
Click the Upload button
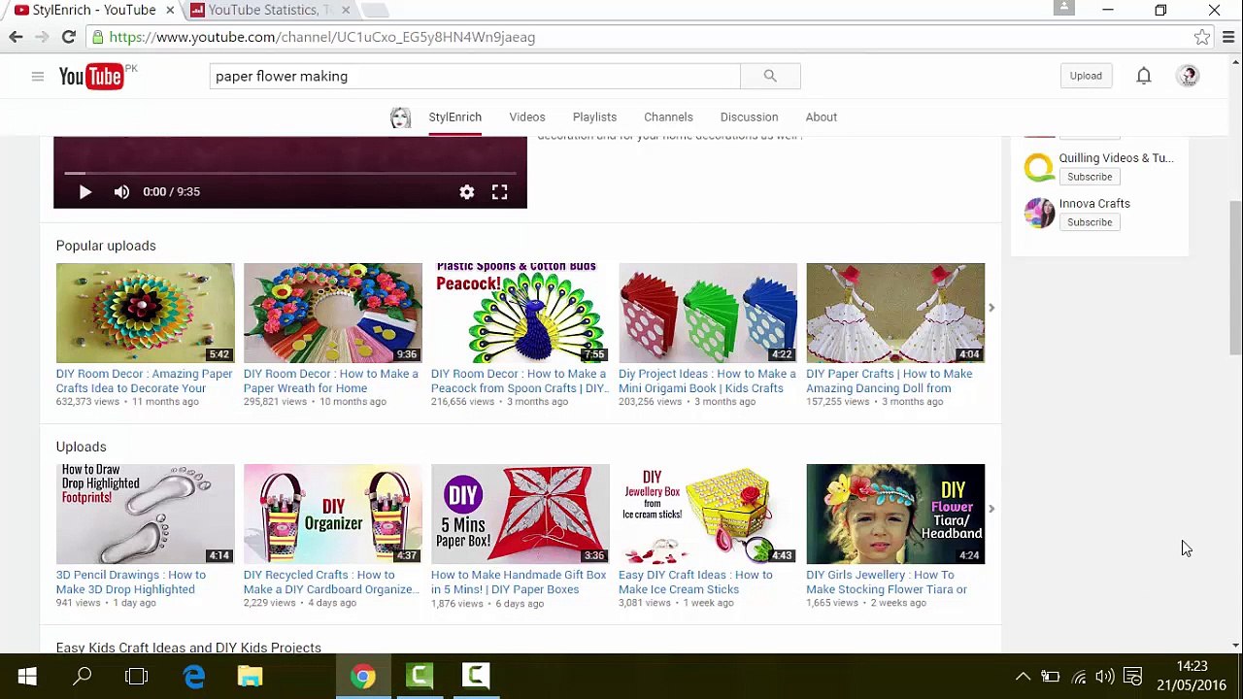[x=1086, y=76]
